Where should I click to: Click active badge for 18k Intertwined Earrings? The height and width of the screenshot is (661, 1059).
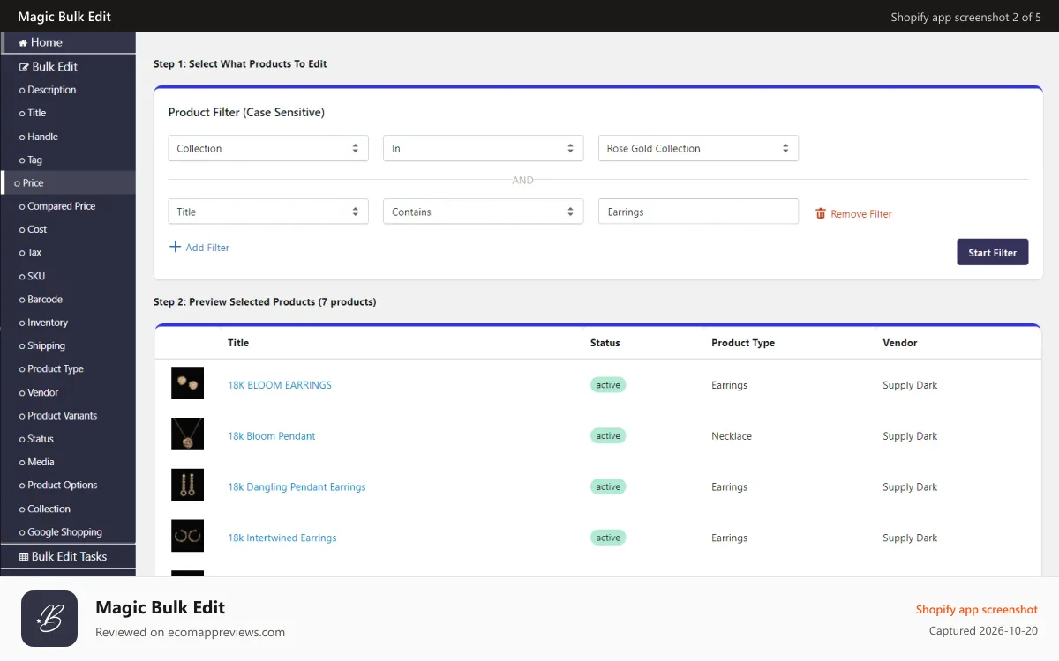[608, 538]
